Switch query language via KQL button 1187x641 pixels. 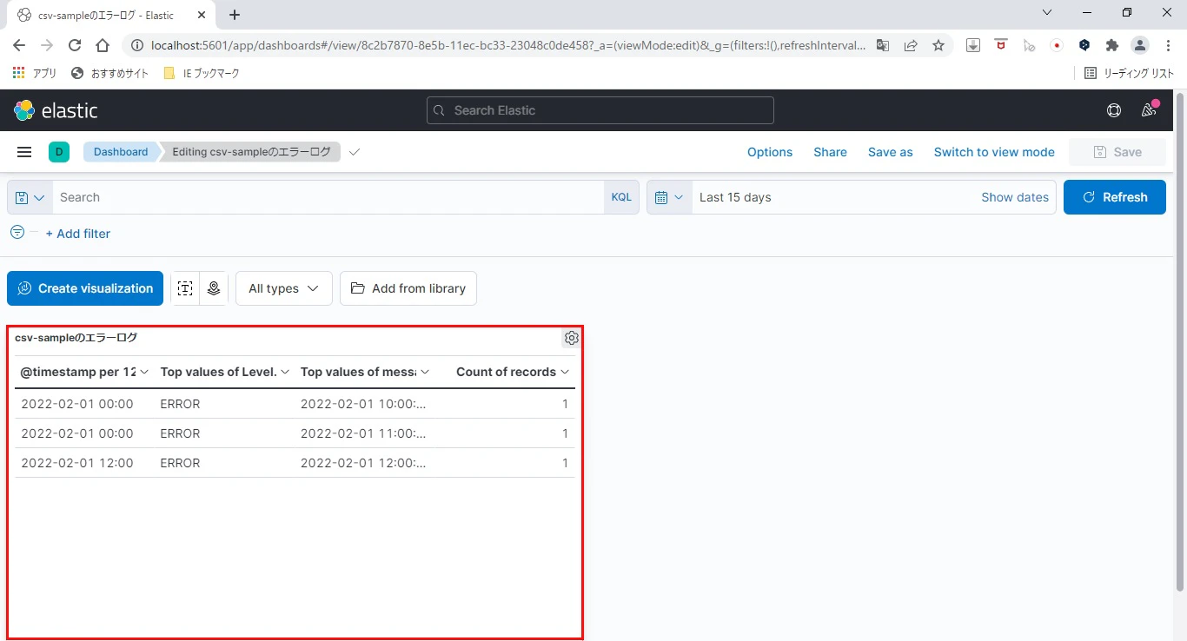621,197
